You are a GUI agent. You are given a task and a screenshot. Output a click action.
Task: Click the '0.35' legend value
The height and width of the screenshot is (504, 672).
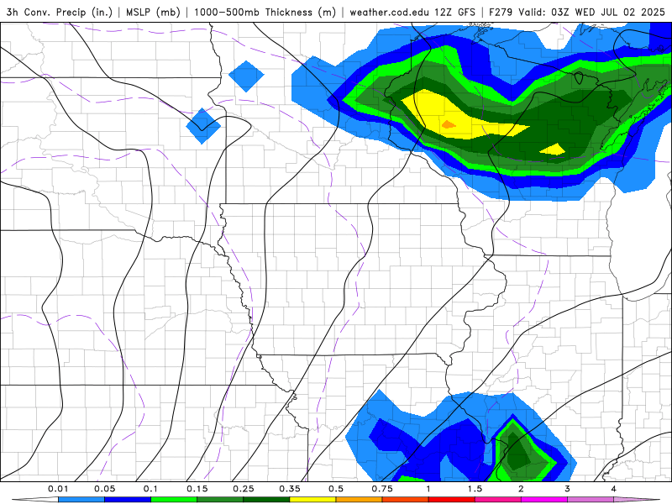(290, 489)
